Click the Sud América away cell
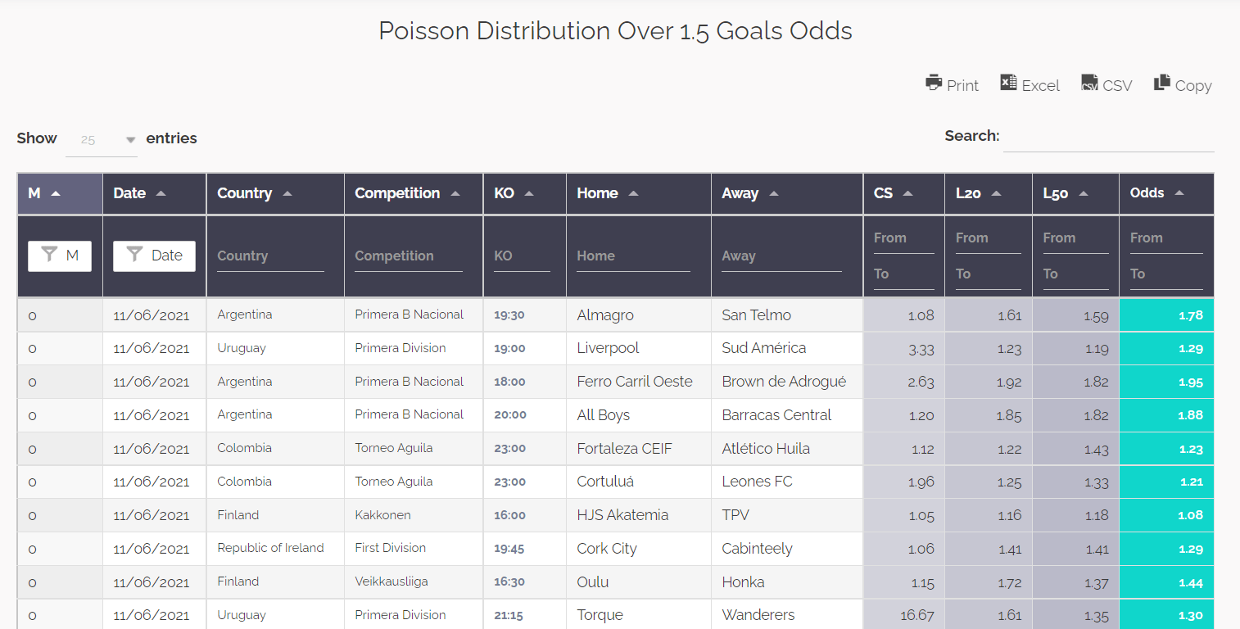Image resolution: width=1240 pixels, height=629 pixels. pos(787,349)
